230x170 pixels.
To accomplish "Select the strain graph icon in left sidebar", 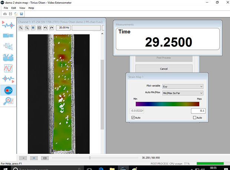I will [9, 68].
